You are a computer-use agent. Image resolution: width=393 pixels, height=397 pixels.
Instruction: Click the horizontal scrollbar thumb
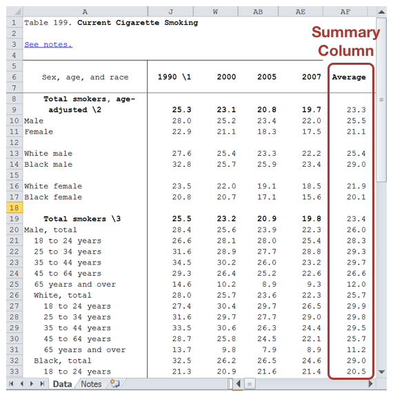point(250,384)
